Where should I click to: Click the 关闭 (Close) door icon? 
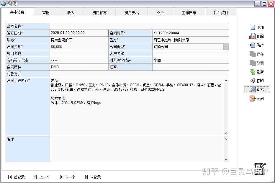(253, 99)
